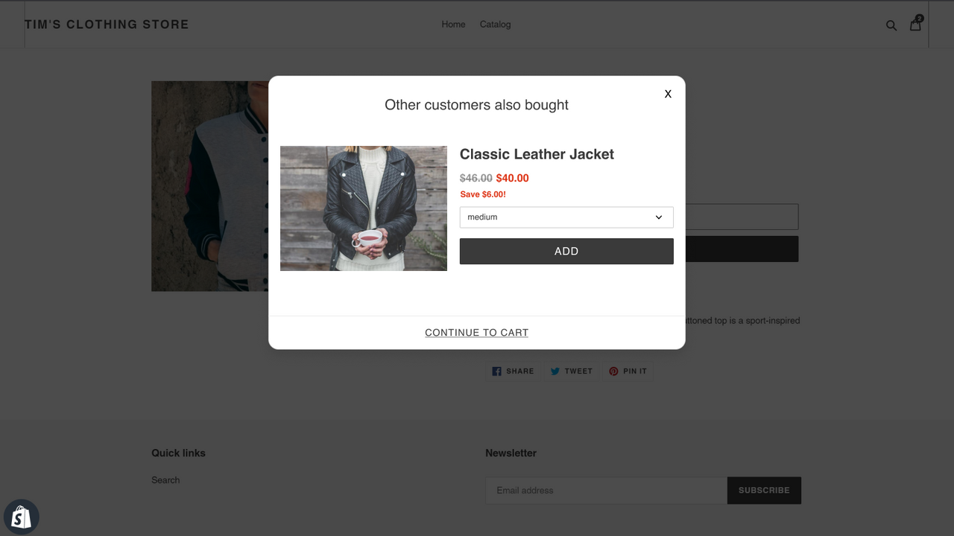The image size is (954, 536).
Task: Click CONTINUE TO CART in the popup
Action: [476, 332]
